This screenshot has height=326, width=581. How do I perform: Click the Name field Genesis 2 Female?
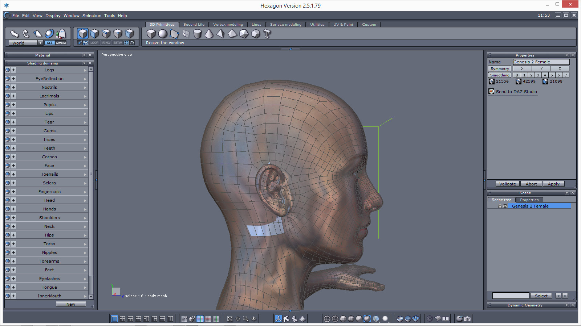[x=541, y=62]
